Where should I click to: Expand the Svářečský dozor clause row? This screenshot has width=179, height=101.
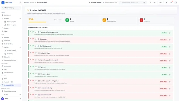pos(30,52)
